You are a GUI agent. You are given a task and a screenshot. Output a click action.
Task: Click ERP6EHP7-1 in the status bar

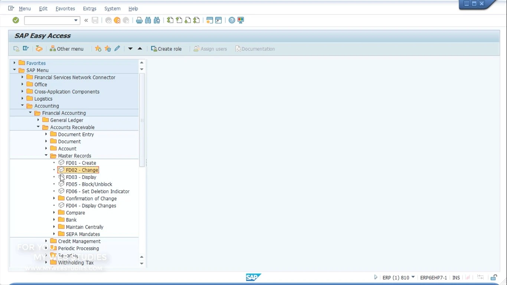pyautogui.click(x=434, y=278)
